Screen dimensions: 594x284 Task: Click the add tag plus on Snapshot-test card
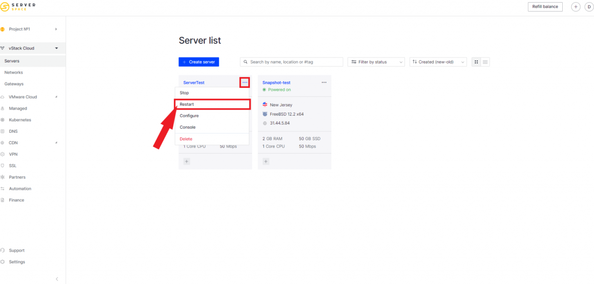pyautogui.click(x=266, y=161)
